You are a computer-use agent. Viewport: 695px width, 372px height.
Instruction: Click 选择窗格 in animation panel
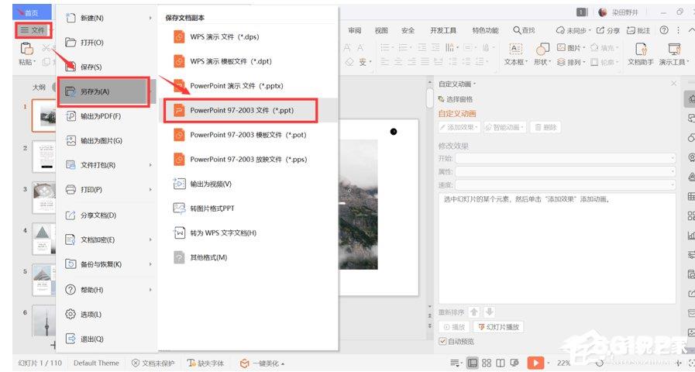pos(456,99)
